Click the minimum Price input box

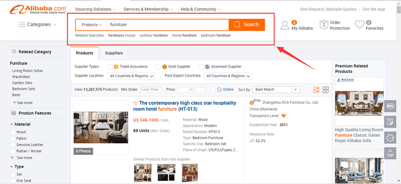click(183, 90)
